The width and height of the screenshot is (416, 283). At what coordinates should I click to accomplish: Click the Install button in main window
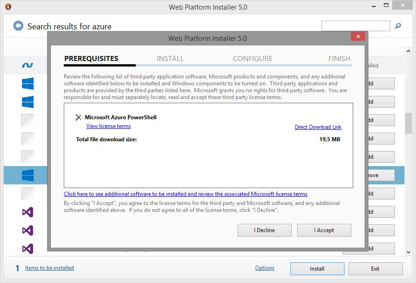click(317, 269)
